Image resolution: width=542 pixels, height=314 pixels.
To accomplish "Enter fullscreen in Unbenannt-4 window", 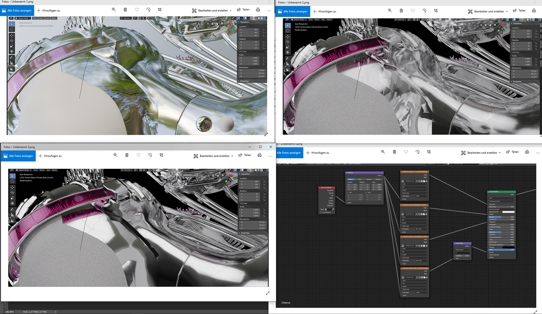I will (x=535, y=312).
